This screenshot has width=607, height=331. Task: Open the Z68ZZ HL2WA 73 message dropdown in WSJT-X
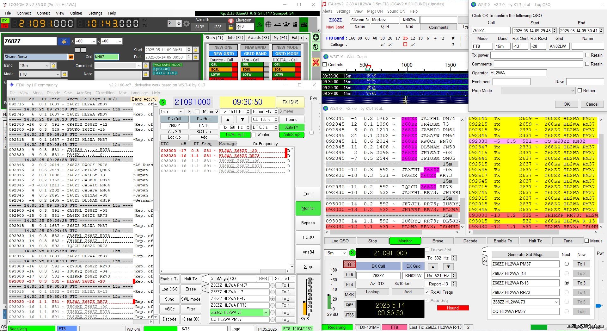(556, 302)
